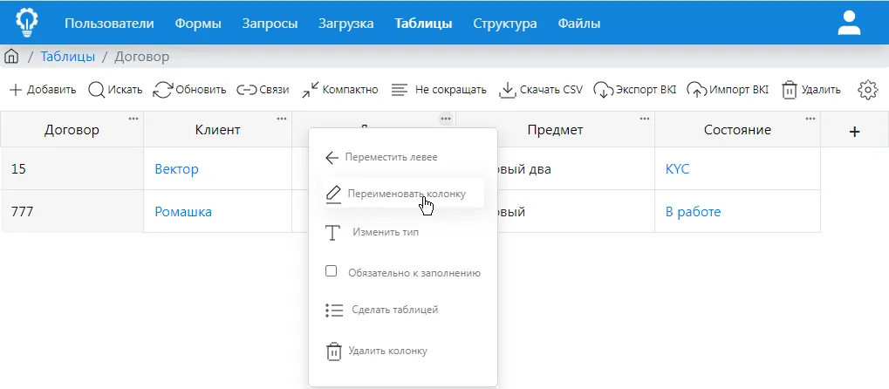Click the compact arrows icon Компактно
Image resolution: width=889 pixels, height=389 pixels.
pyautogui.click(x=310, y=90)
